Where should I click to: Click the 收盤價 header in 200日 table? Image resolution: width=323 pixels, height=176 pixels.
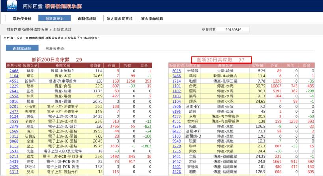95,66
